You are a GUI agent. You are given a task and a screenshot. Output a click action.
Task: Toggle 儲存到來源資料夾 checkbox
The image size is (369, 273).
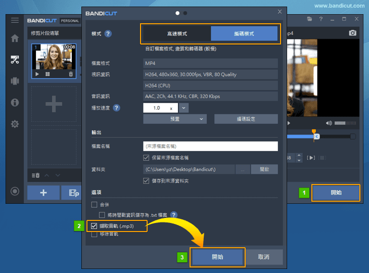146,181
